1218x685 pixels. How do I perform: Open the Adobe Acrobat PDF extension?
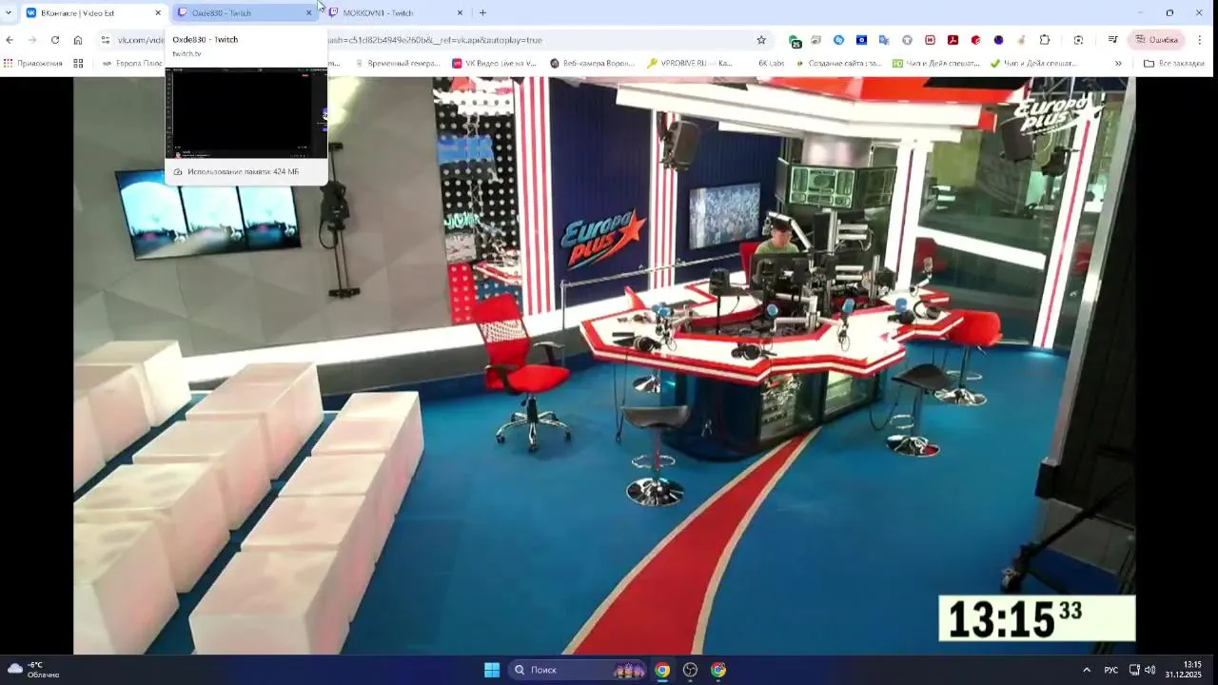[x=953, y=40]
